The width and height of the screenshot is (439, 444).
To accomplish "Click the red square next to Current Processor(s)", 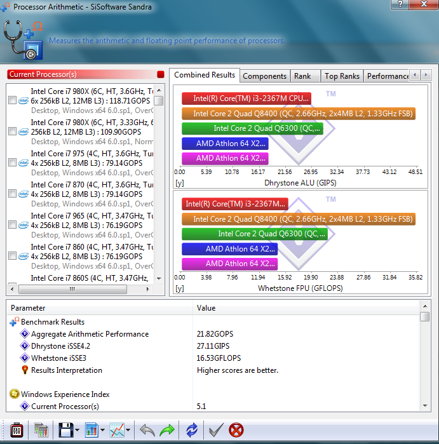I will coord(161,74).
